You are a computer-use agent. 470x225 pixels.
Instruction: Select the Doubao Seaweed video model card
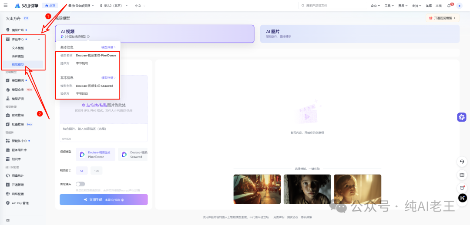coord(133,154)
